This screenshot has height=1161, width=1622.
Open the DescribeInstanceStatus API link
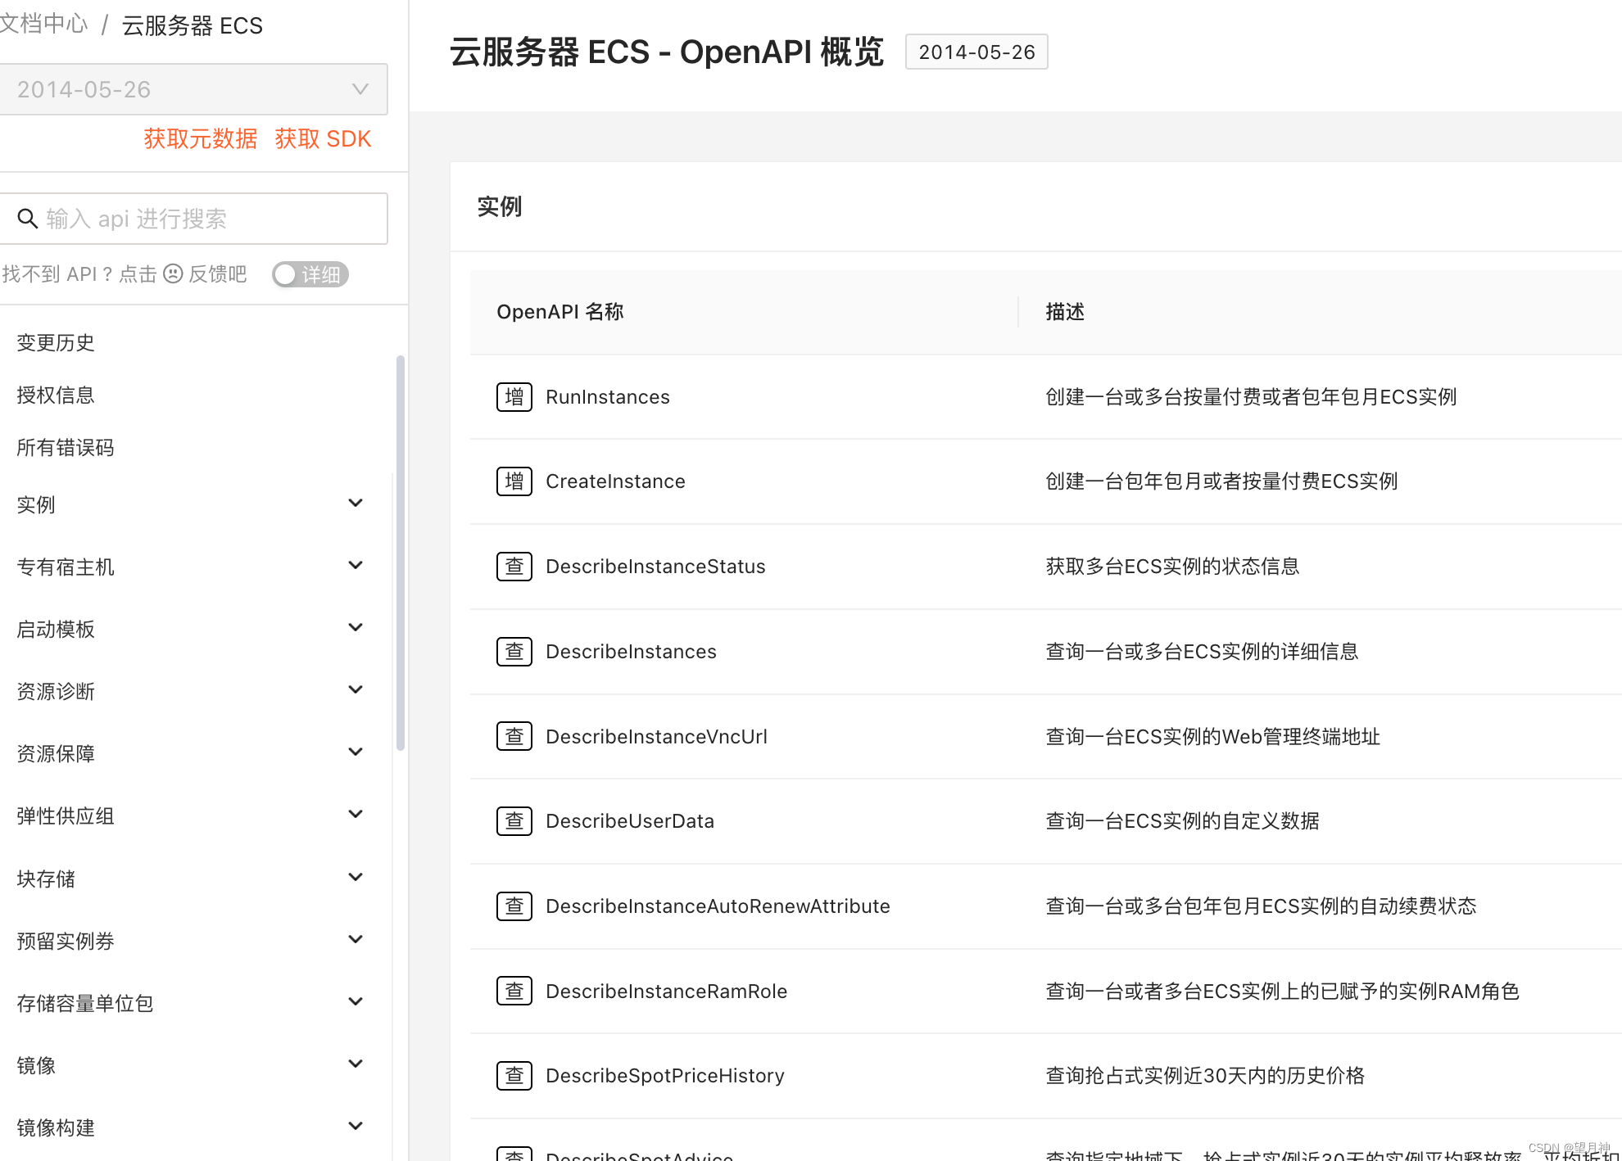pos(655,567)
